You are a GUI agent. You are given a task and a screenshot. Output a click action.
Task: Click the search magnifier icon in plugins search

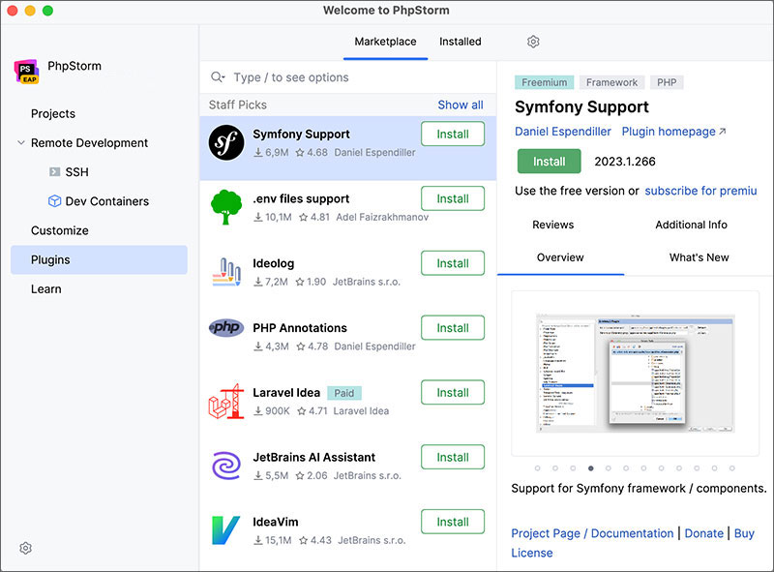tap(218, 77)
